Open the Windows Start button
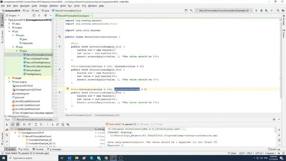The height and width of the screenshot is (161, 286). click(4, 158)
